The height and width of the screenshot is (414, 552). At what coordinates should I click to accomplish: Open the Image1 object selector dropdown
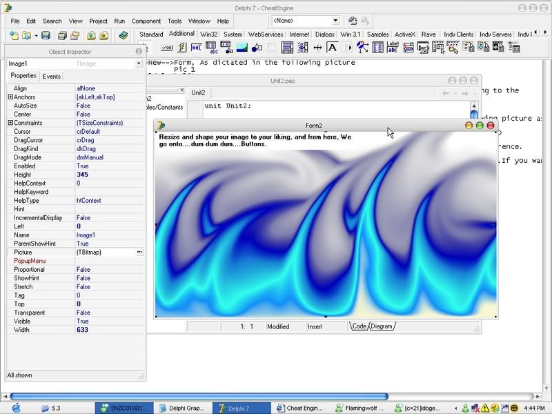pyautogui.click(x=139, y=63)
